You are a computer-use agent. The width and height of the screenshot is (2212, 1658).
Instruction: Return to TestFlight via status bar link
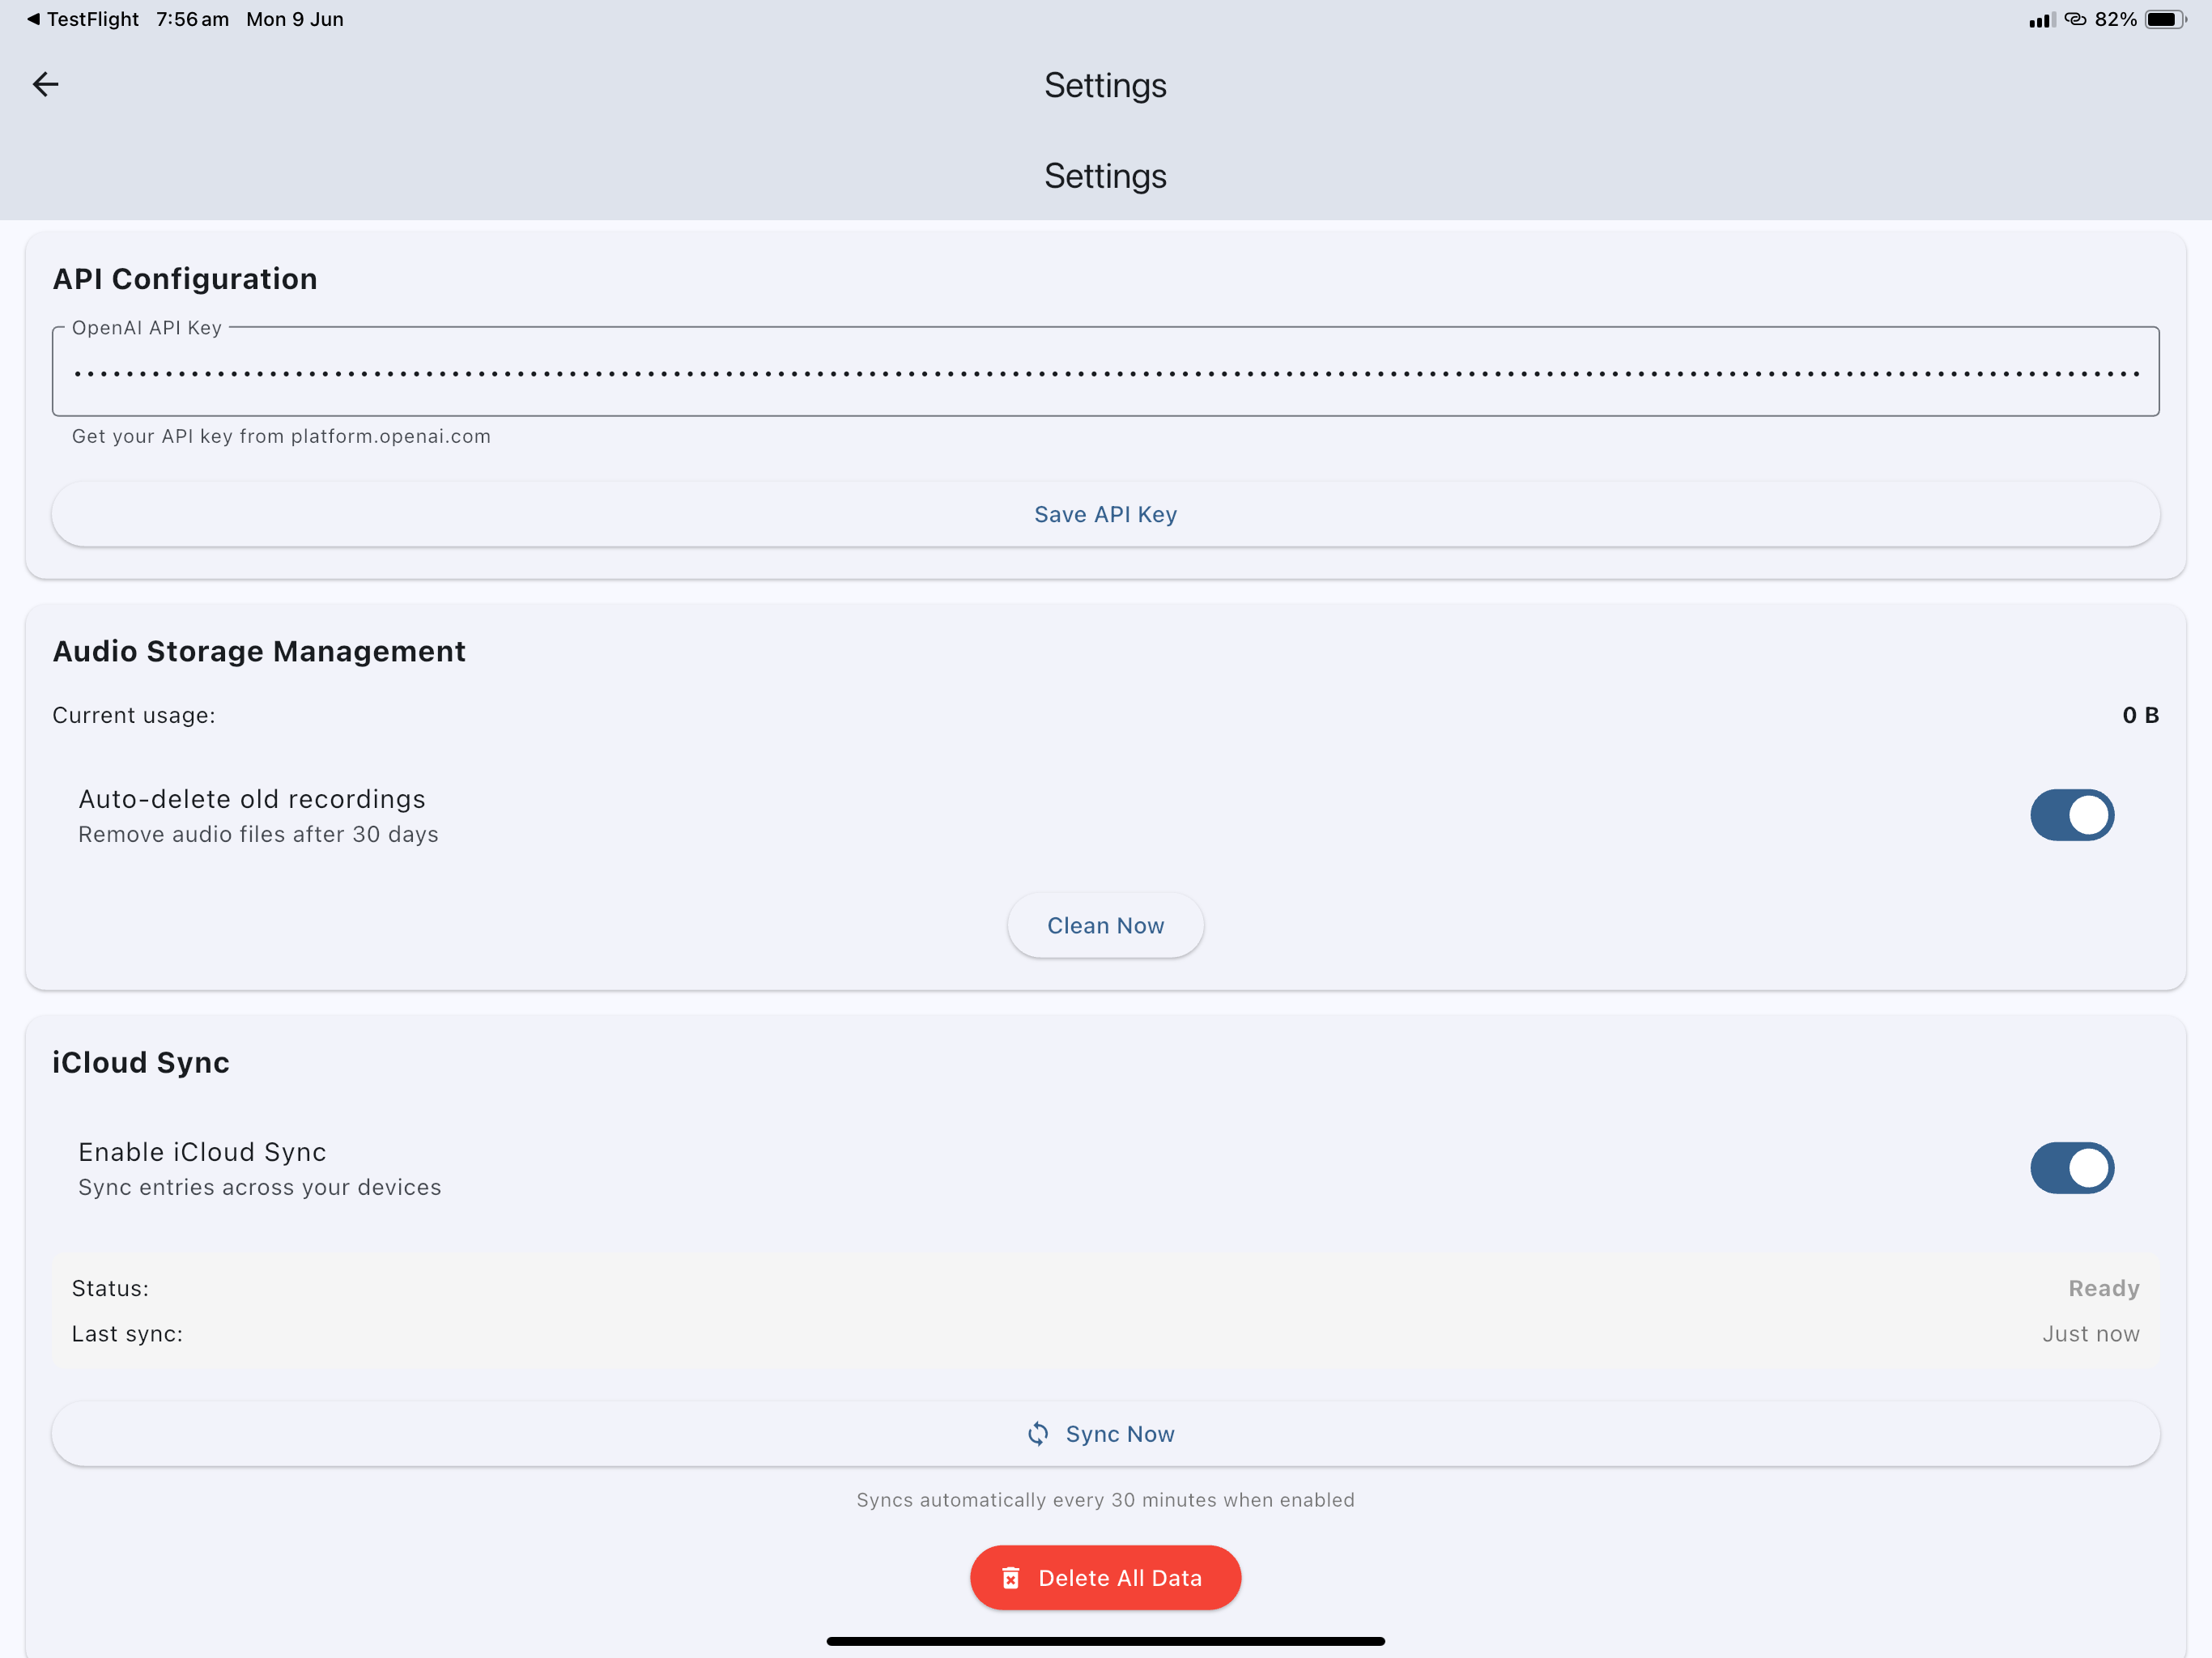[x=83, y=19]
